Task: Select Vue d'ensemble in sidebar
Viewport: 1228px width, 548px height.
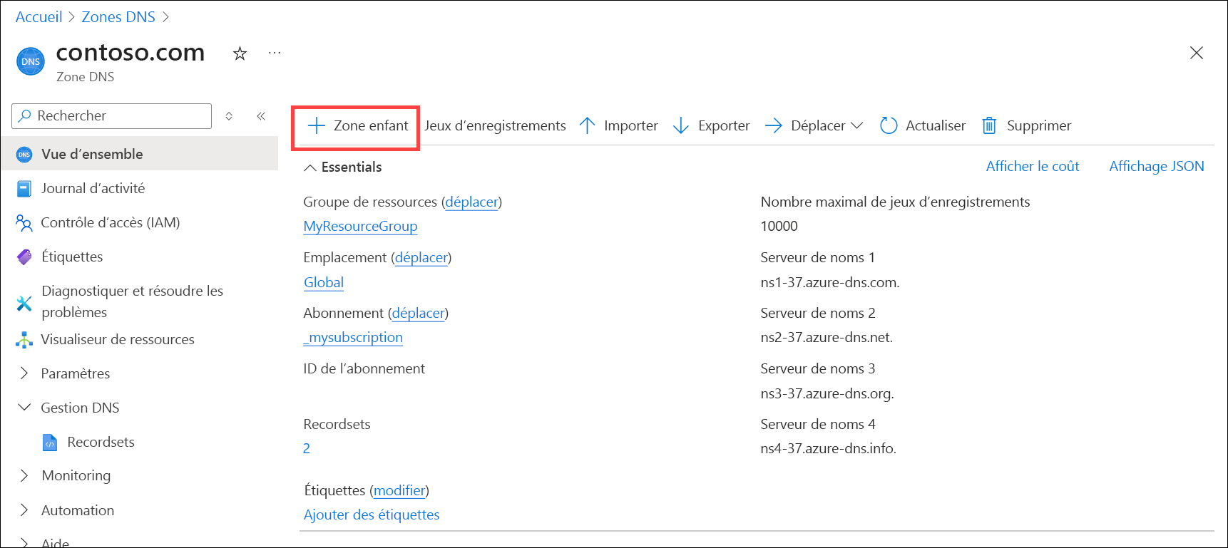Action: point(140,154)
